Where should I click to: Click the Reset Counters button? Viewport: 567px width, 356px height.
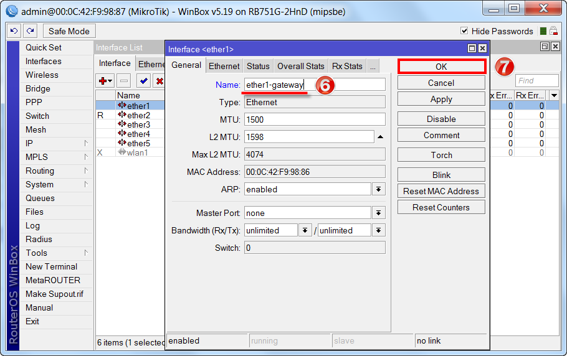441,208
